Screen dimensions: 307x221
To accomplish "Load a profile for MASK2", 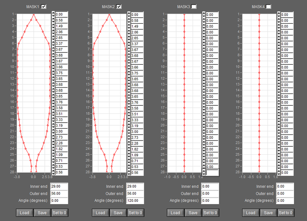I will [x=101, y=213].
